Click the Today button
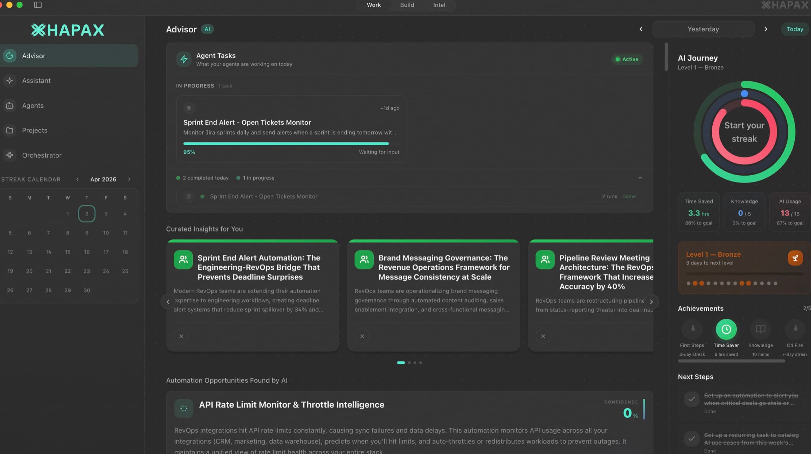 tap(795, 29)
